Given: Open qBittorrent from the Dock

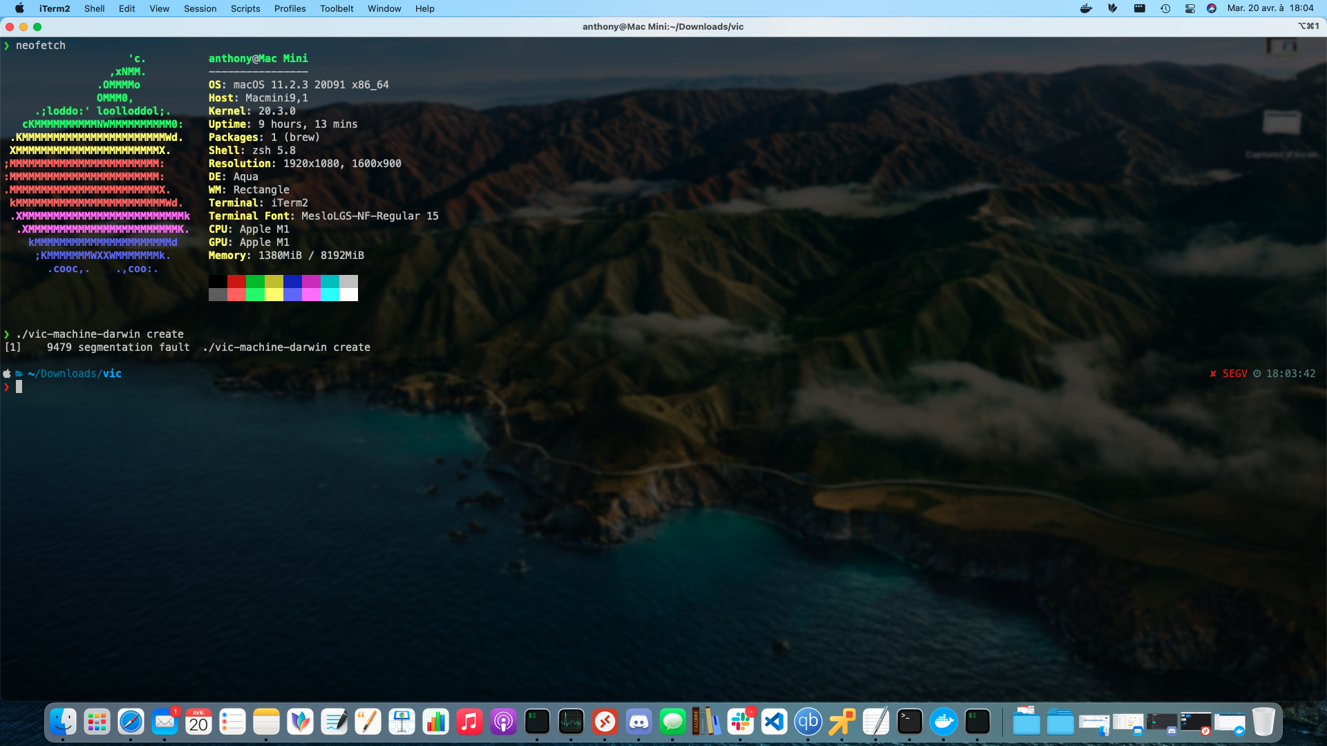Looking at the screenshot, I should (x=808, y=722).
